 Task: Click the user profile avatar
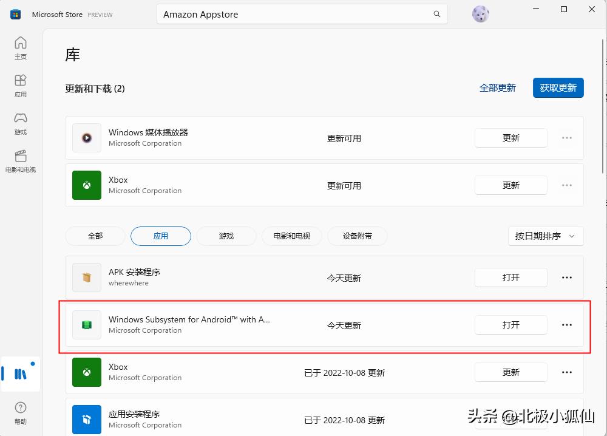click(480, 13)
